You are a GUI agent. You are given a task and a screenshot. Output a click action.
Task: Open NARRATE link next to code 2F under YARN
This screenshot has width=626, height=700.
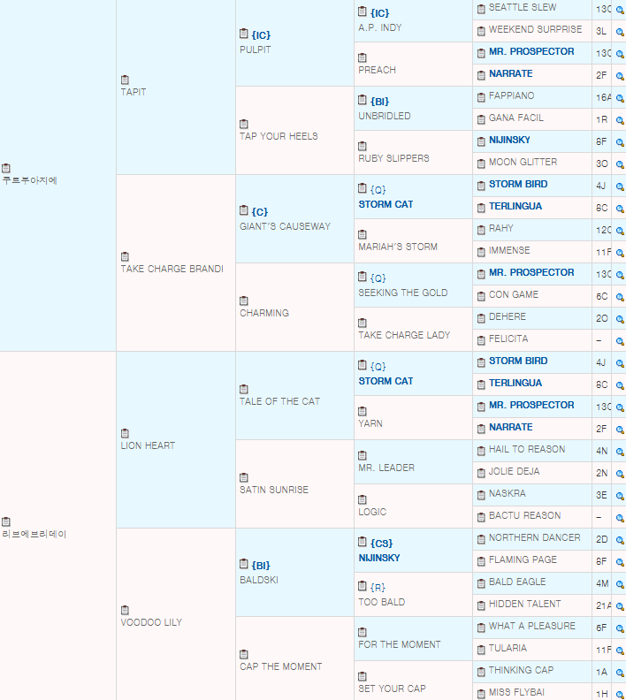point(511,427)
